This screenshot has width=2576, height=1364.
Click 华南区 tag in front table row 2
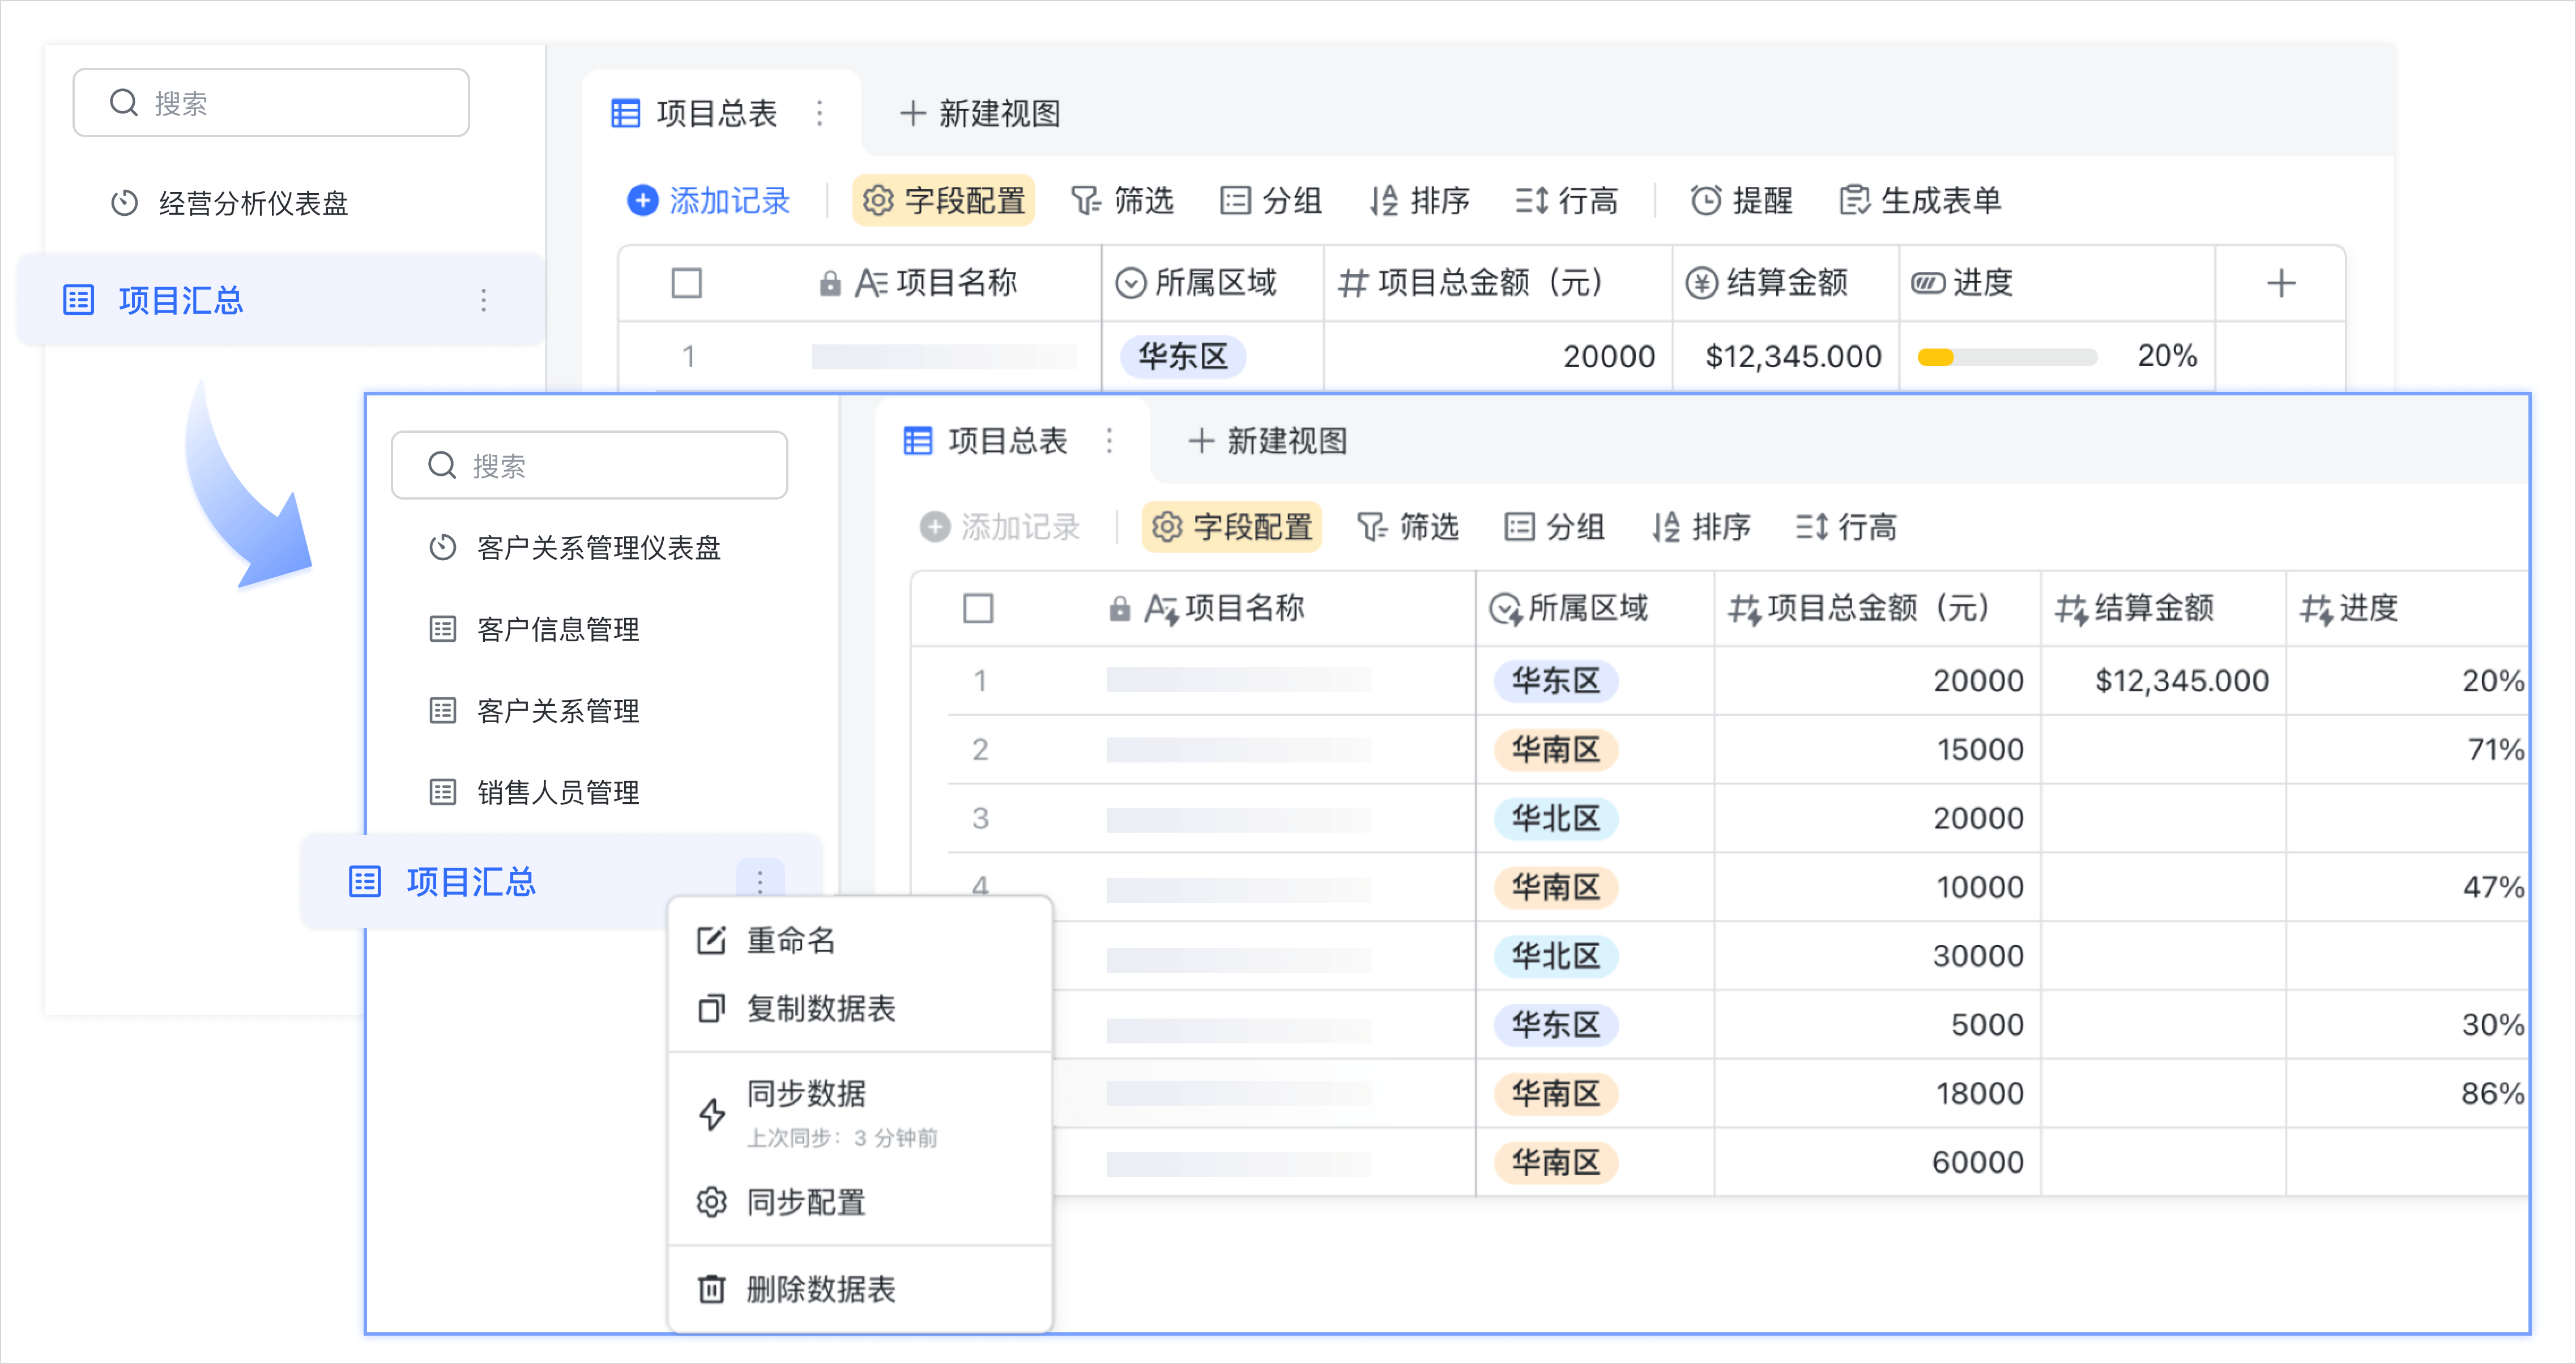tap(1556, 750)
